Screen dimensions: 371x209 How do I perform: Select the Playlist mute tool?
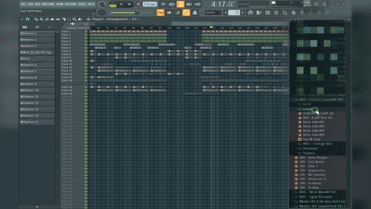tap(52, 19)
